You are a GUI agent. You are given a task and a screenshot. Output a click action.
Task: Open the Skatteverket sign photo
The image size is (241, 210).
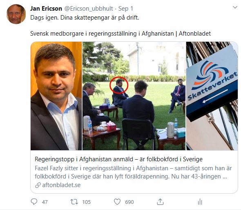pos(212,96)
